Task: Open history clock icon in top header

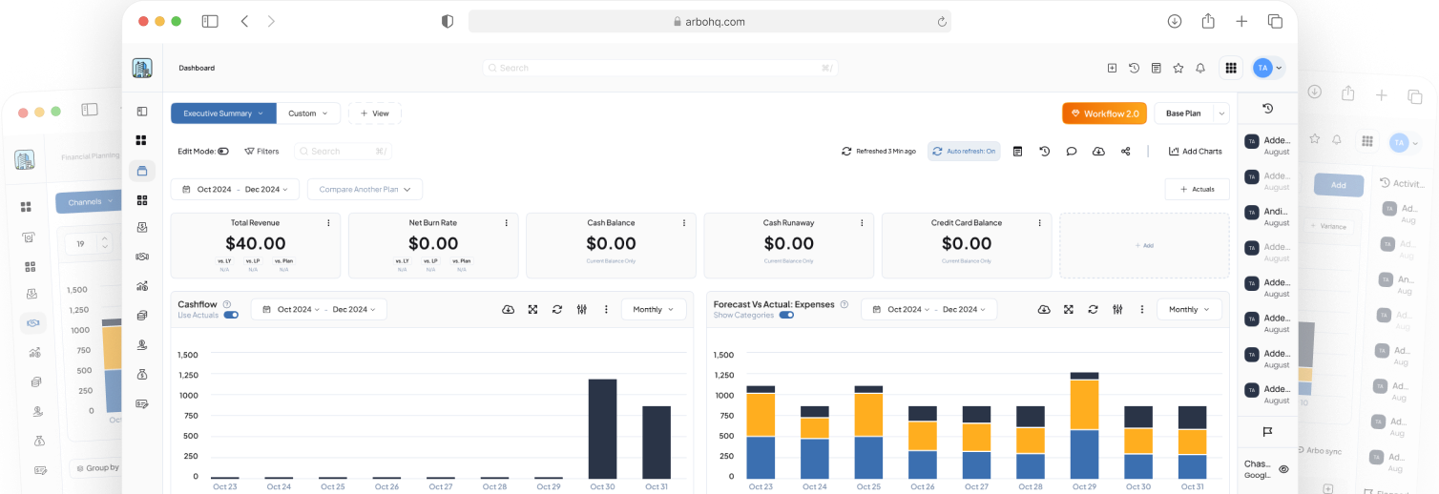Action: pyautogui.click(x=1134, y=68)
